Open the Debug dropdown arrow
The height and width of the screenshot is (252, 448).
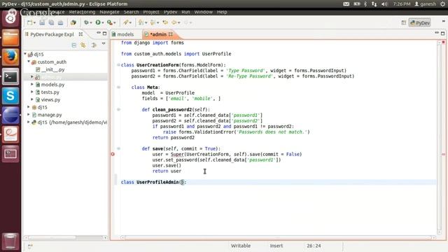click(91, 23)
